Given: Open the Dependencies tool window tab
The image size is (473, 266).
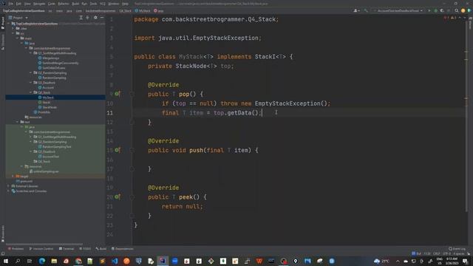Looking at the screenshot, I should point(122,249).
